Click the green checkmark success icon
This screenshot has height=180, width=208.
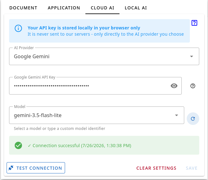pyautogui.click(x=18, y=145)
